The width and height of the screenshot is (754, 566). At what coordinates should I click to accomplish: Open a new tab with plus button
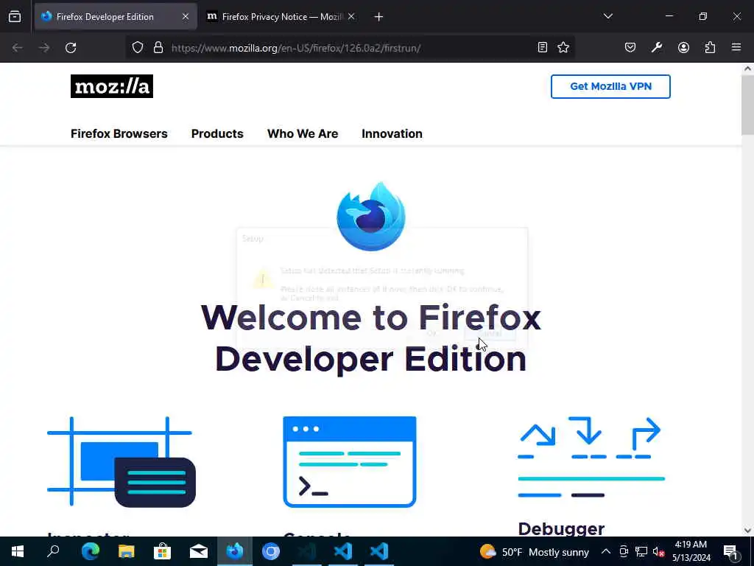pos(379,17)
